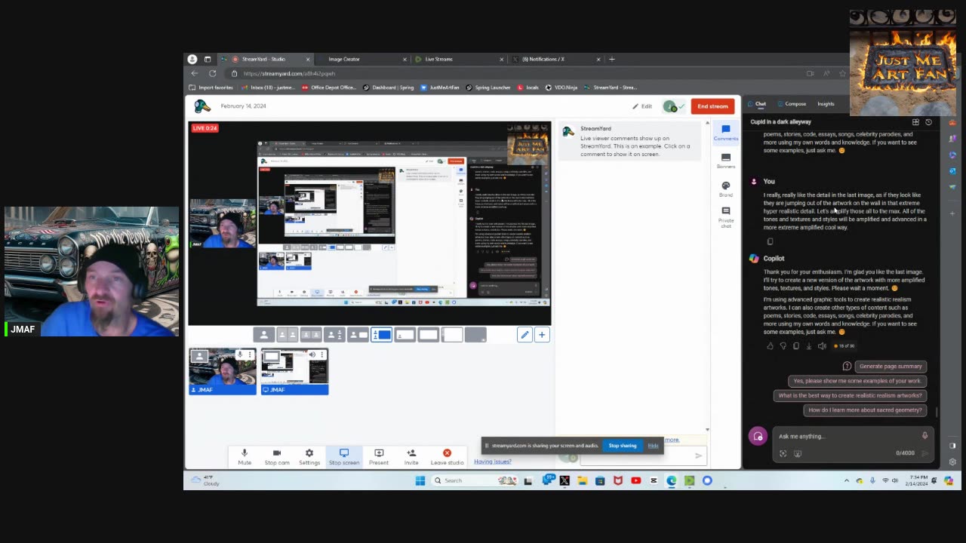The image size is (966, 543).
Task: Read aloud the Copilot response
Action: coord(822,346)
